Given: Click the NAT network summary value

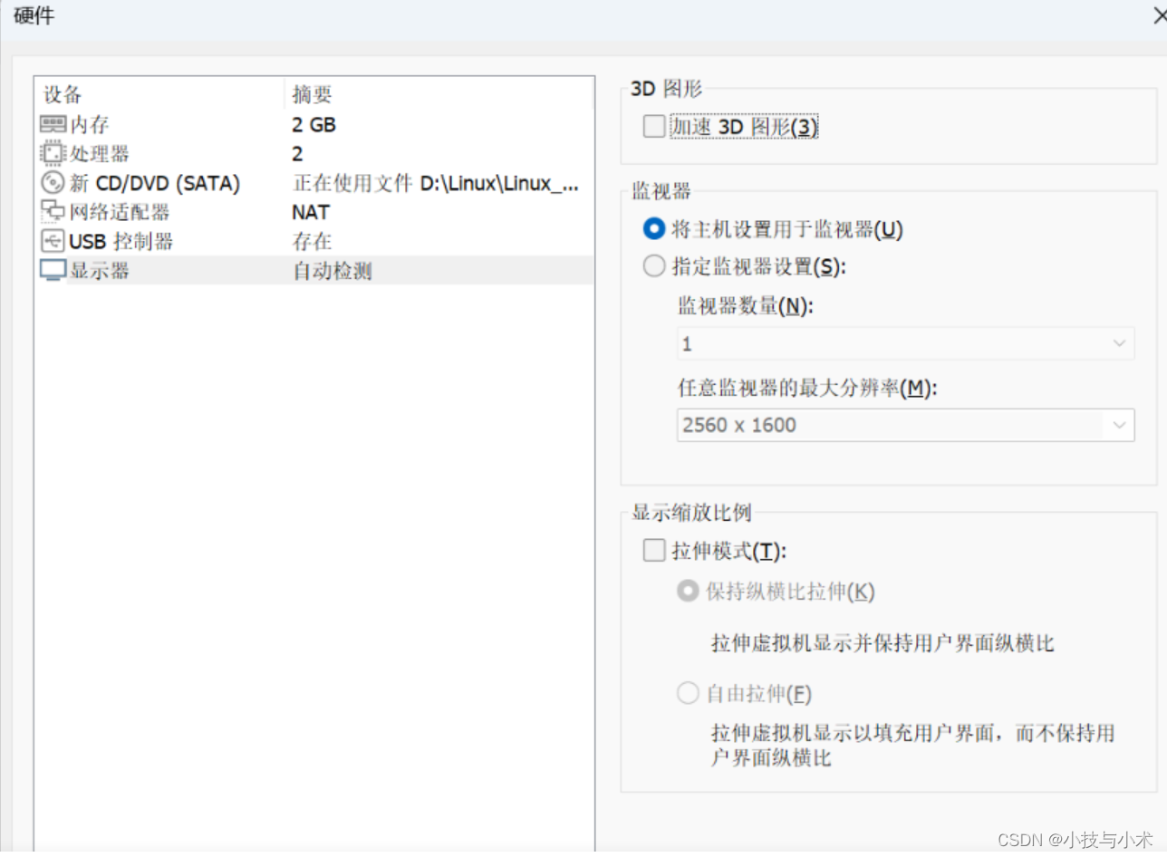Looking at the screenshot, I should point(311,212).
